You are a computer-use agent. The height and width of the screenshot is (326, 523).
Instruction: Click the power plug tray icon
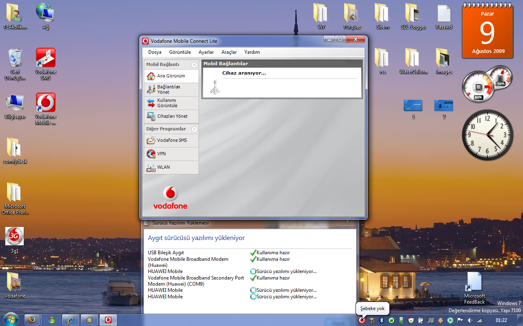420,320
